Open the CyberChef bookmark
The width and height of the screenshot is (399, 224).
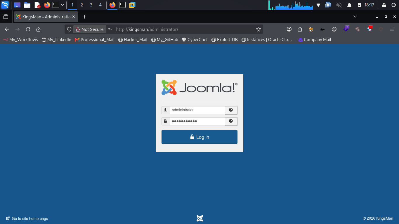tap(195, 40)
